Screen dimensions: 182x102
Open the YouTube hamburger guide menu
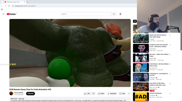[3, 14]
